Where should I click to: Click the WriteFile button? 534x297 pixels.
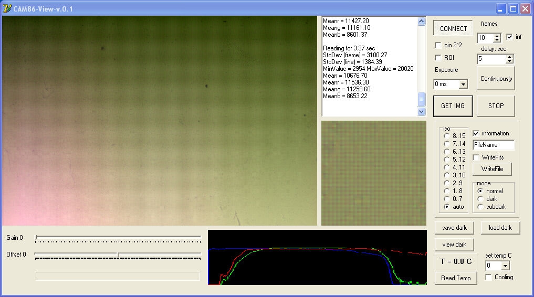(492, 169)
